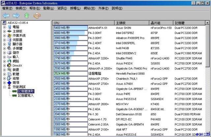Image resolution: width=211 pixels, height=137 pixels.
Task: Click the results list scroll-up arrow
Action: point(207,23)
